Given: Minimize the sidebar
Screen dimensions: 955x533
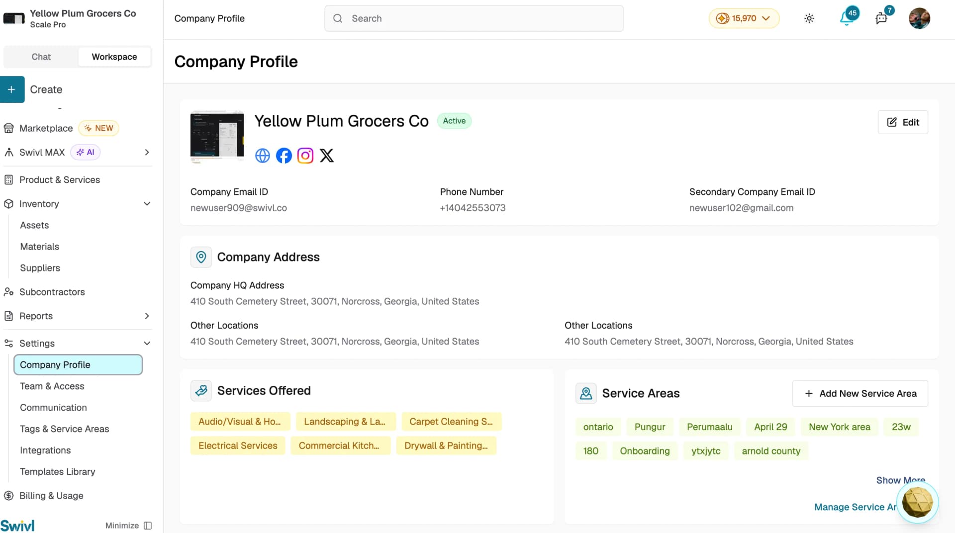Looking at the screenshot, I should tap(128, 526).
